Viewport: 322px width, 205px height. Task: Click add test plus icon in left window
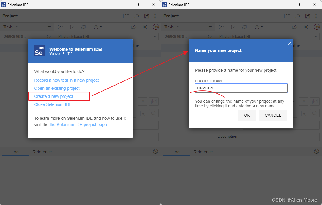[x=49, y=27]
